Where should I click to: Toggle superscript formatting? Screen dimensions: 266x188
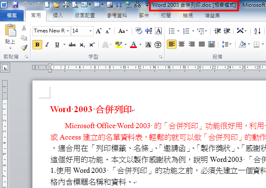click(x=92, y=45)
